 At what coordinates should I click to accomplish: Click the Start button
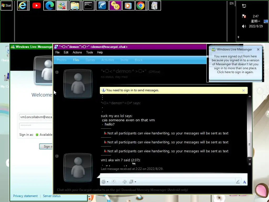pyautogui.click(x=6, y=6)
